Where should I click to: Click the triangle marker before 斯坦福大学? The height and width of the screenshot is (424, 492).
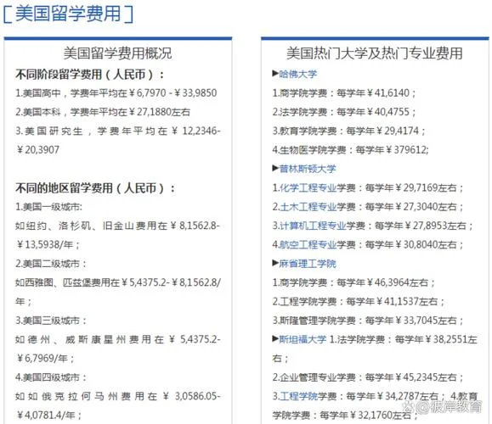pyautogui.click(x=275, y=339)
